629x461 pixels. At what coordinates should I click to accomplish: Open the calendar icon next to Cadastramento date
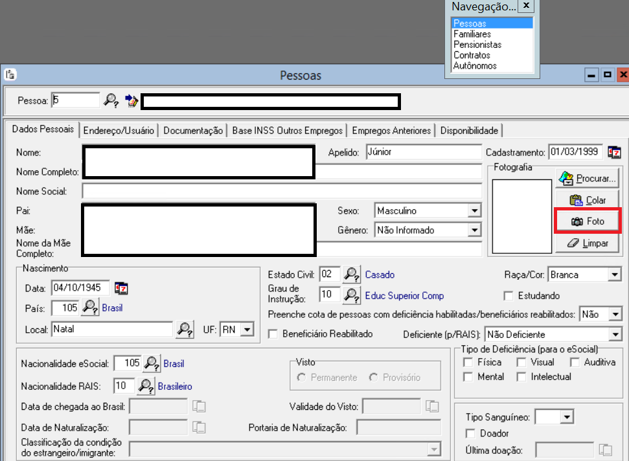point(614,153)
